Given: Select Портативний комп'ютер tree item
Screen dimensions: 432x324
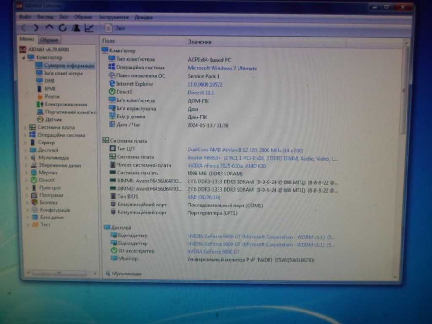Looking at the screenshot, I should click(x=70, y=112).
